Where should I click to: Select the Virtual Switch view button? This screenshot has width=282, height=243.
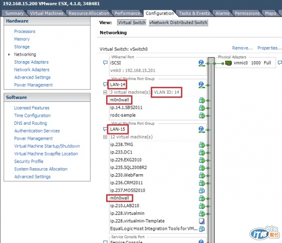132,23
